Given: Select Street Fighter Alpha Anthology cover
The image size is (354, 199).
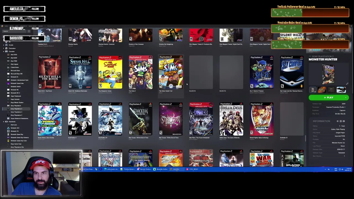Looking at the screenshot, I should coord(262,119).
